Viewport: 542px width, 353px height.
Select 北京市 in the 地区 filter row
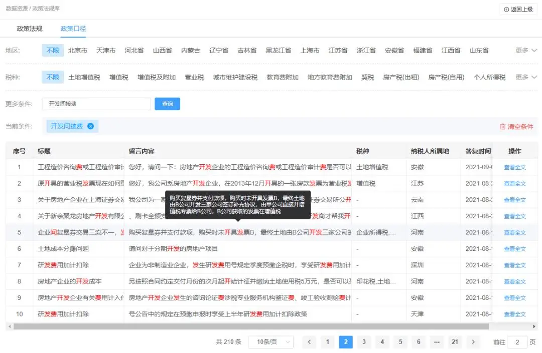(x=78, y=50)
